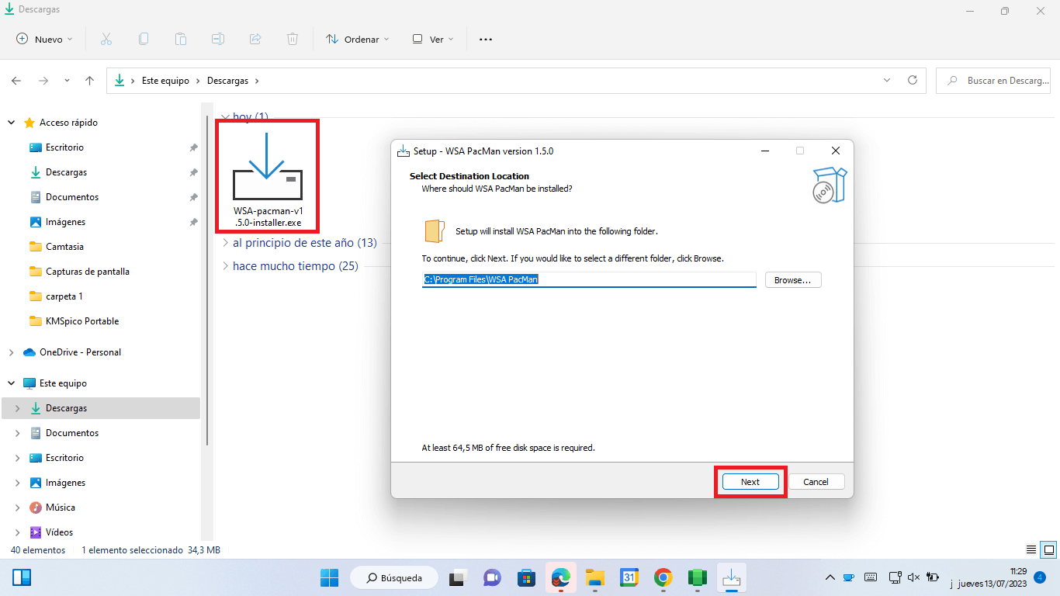Open the clock and date on taskbar
1060x596 pixels.
[x=992, y=577]
